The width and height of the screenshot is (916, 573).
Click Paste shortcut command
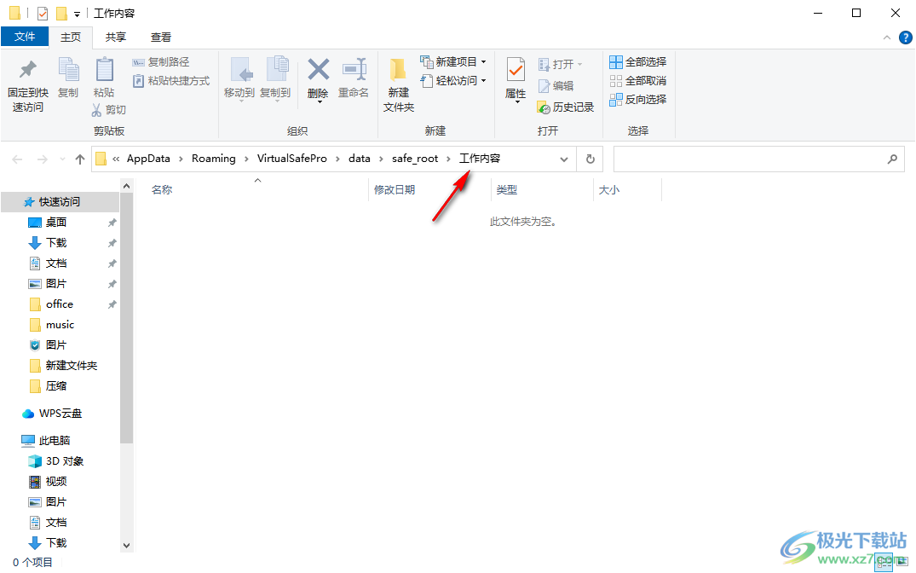tap(171, 81)
